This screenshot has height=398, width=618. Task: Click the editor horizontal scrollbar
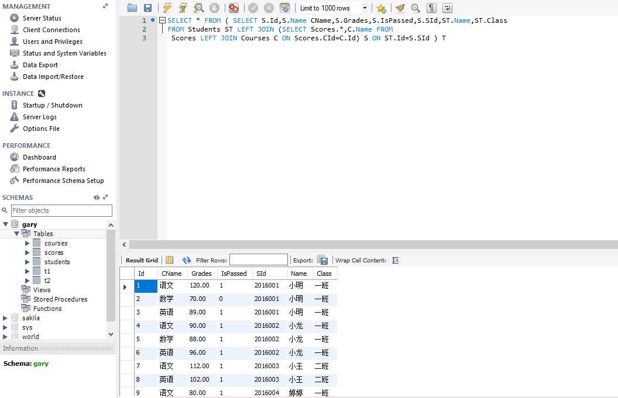[x=373, y=244]
